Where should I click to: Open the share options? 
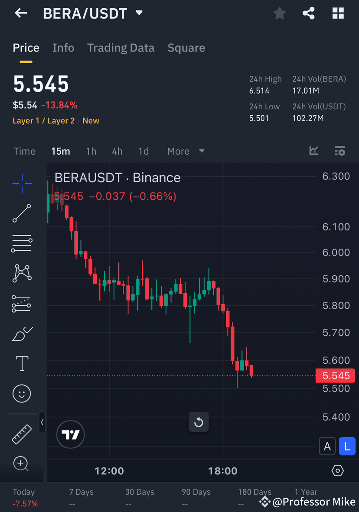309,13
